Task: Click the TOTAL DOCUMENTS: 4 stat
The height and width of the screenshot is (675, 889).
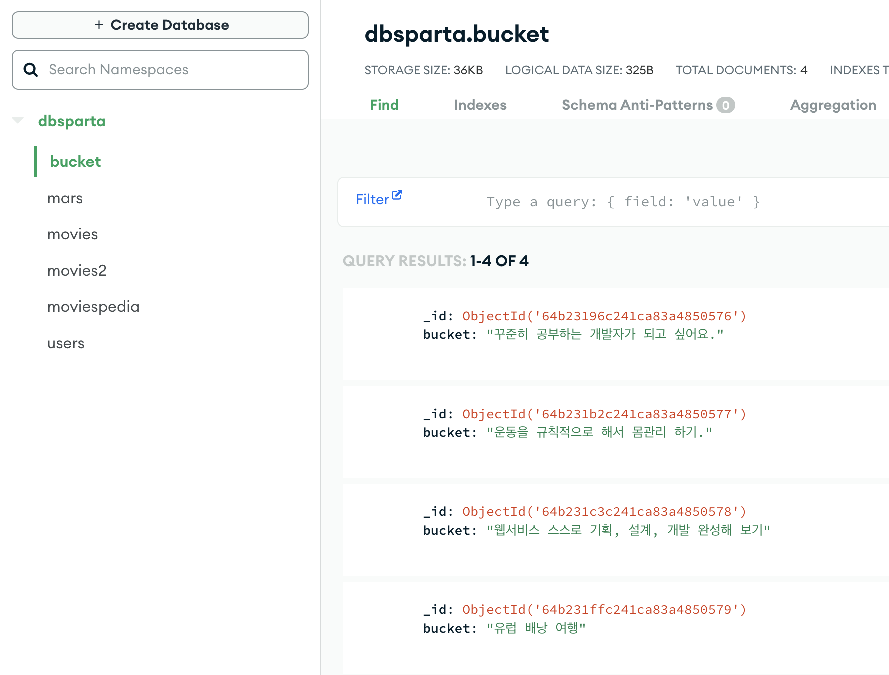Action: (742, 70)
